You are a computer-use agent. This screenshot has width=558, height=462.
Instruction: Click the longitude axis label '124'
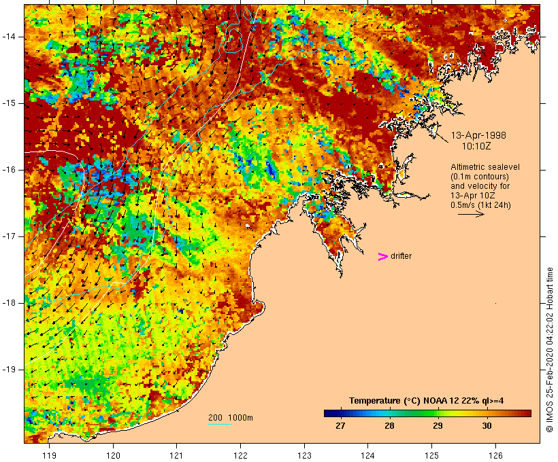click(x=367, y=455)
